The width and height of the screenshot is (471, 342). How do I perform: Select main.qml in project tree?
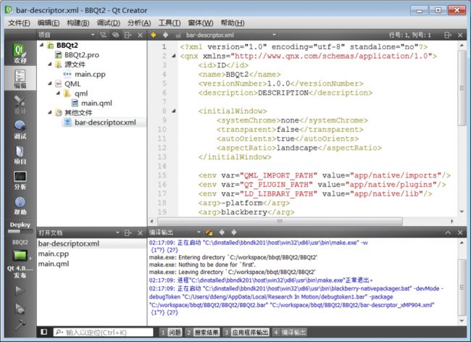(96, 103)
